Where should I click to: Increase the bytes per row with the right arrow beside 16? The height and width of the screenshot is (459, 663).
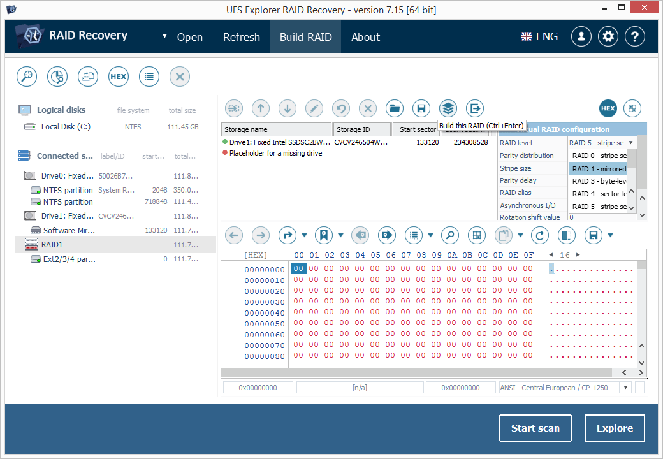click(x=578, y=255)
